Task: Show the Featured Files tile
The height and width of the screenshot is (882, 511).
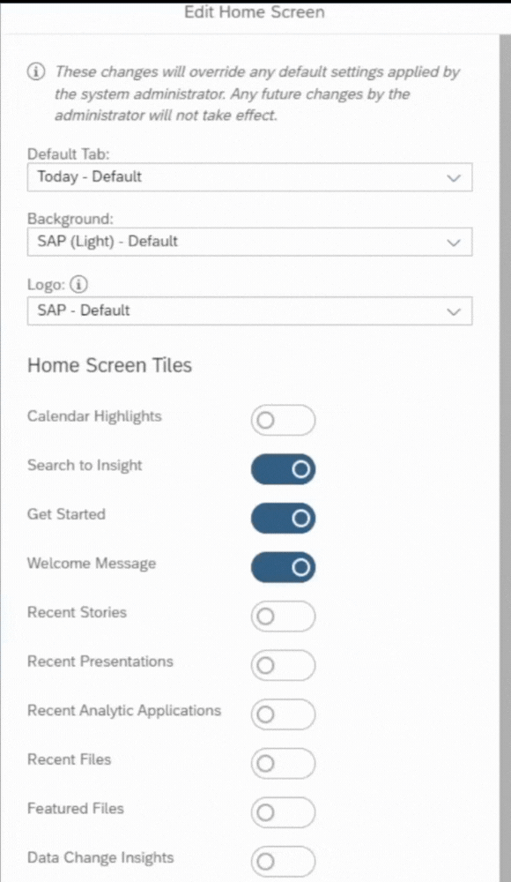Action: (x=283, y=812)
